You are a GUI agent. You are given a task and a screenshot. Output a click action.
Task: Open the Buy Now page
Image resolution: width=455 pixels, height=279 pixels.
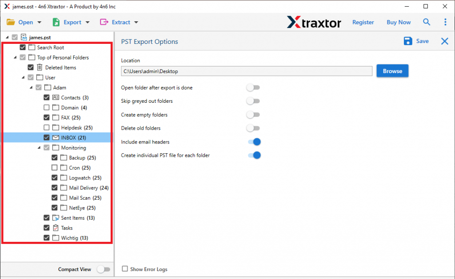399,22
